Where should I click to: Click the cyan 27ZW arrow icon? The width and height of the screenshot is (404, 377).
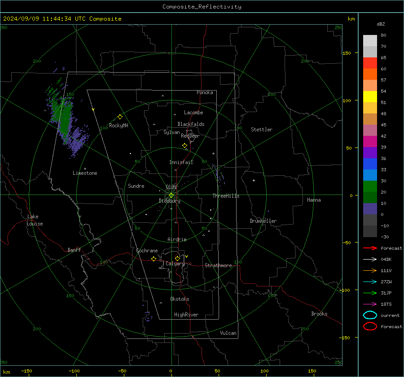(370, 282)
